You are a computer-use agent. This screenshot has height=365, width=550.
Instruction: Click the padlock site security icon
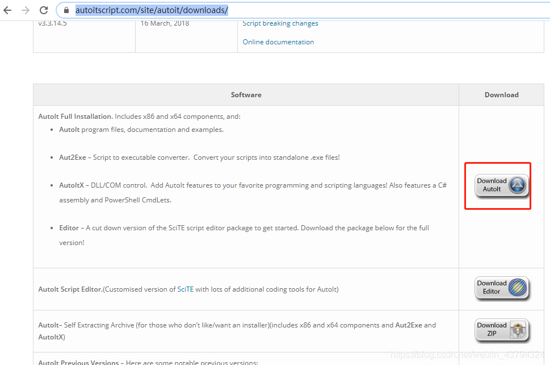66,10
